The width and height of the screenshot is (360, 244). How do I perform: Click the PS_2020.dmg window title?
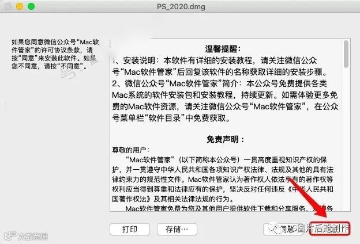click(181, 6)
